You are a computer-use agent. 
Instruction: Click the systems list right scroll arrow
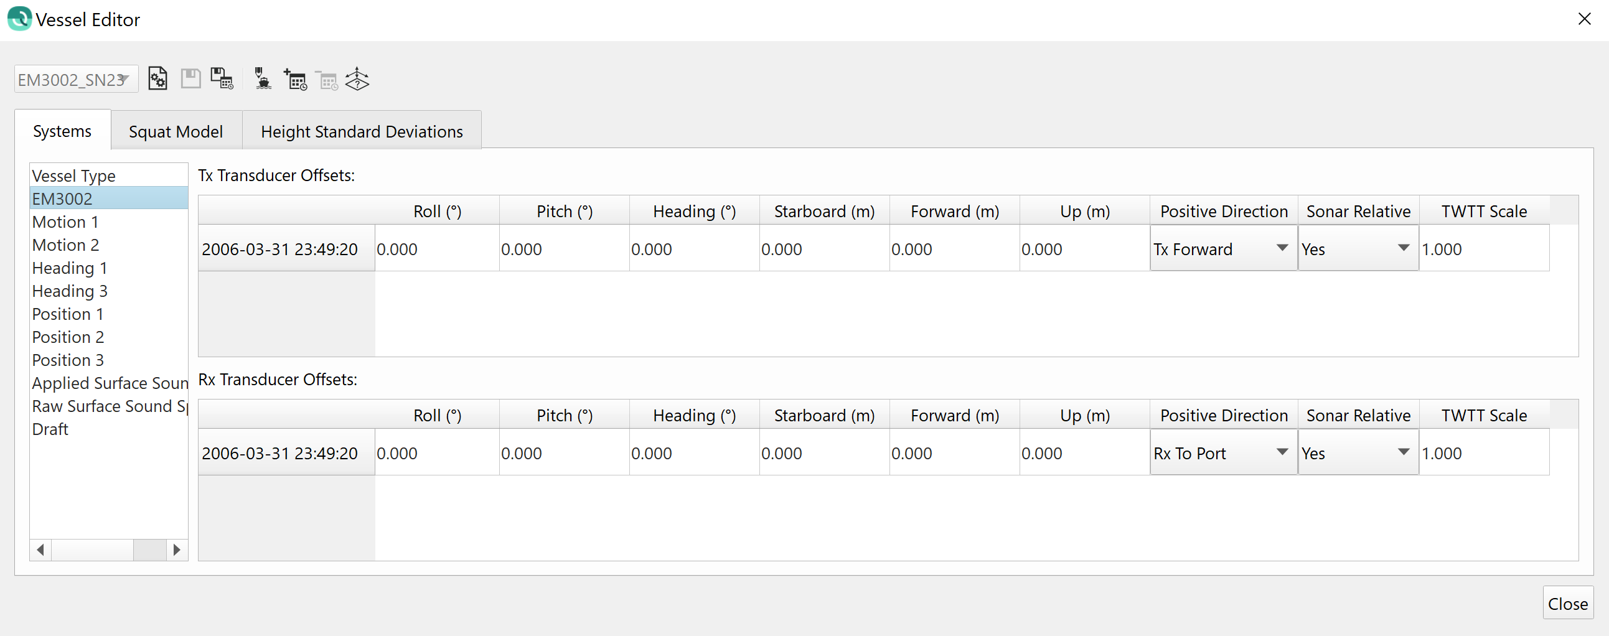tap(177, 549)
